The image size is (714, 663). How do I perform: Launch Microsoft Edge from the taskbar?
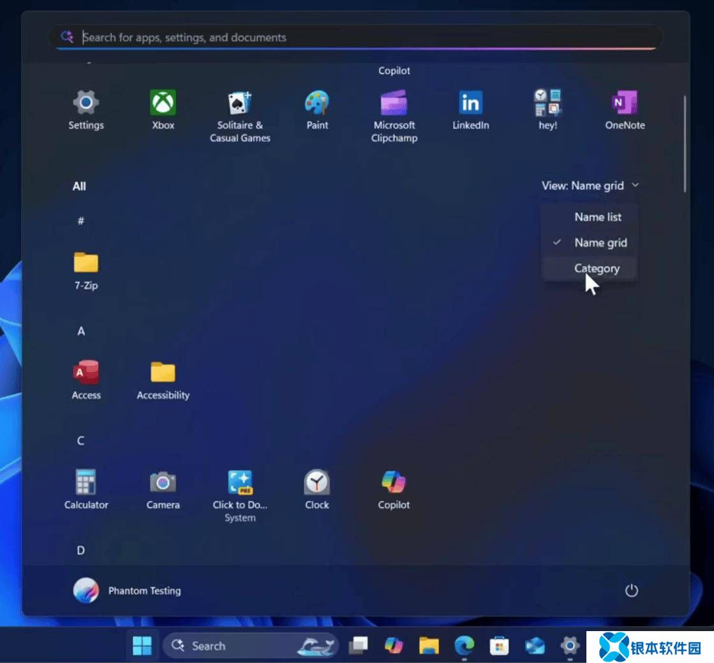pyautogui.click(x=464, y=646)
